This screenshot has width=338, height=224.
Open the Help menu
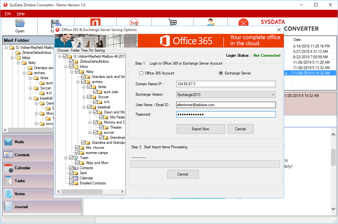[x=21, y=14]
